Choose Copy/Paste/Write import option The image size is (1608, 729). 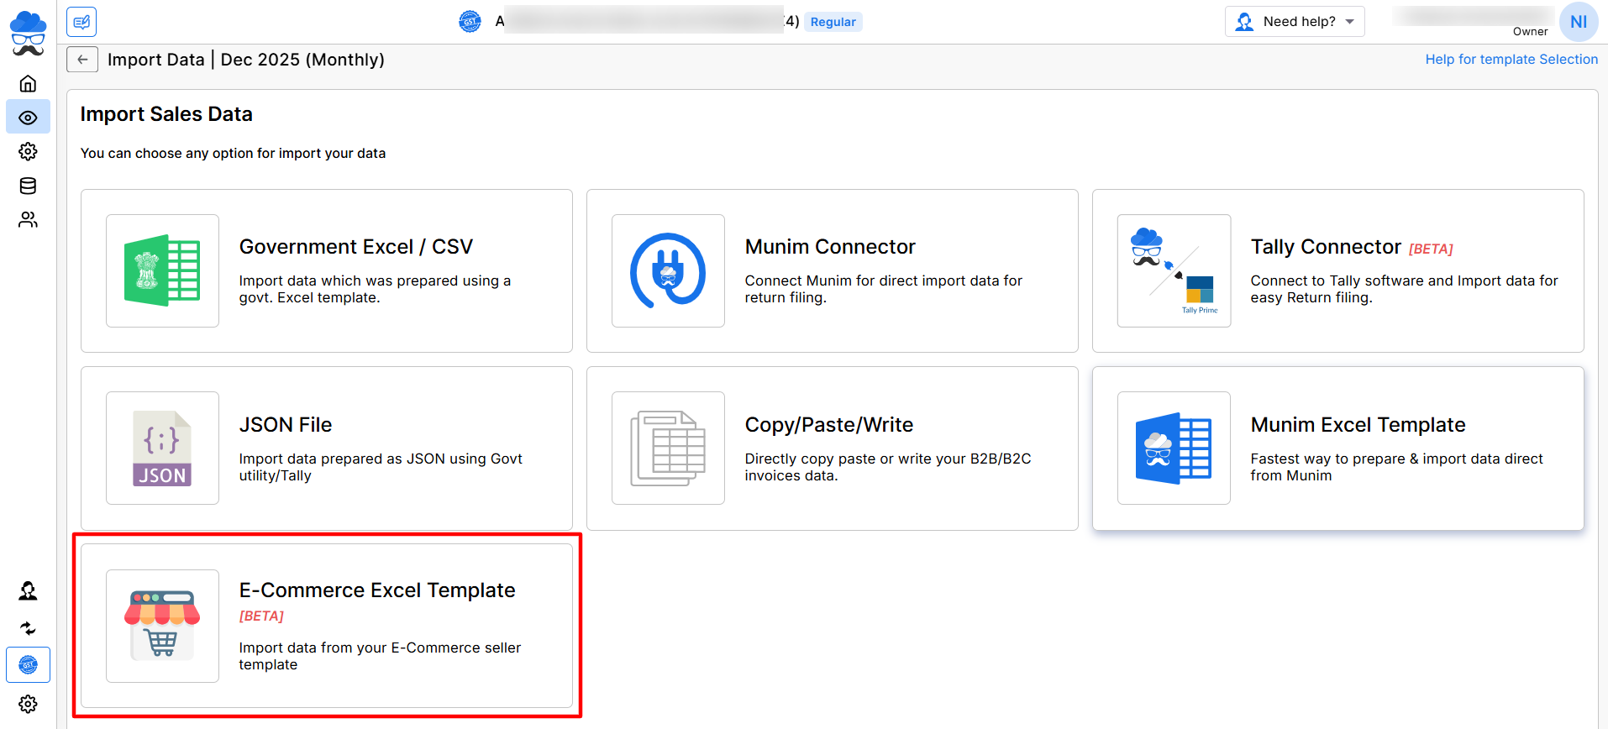point(832,448)
